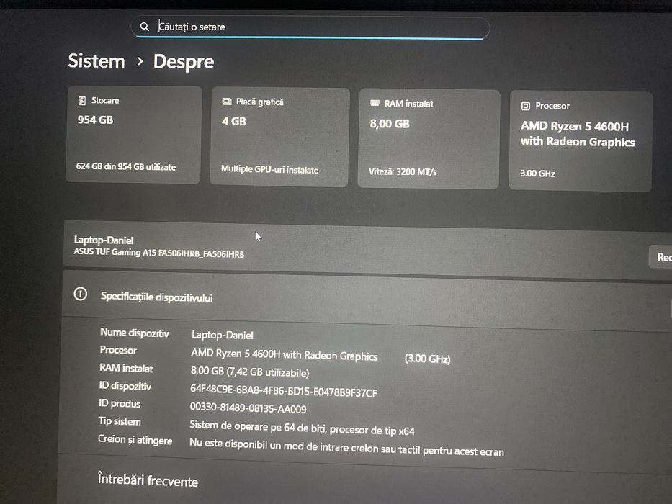Click the breadcrumb chevron separator
Screen dimensions: 672x504
(140, 62)
